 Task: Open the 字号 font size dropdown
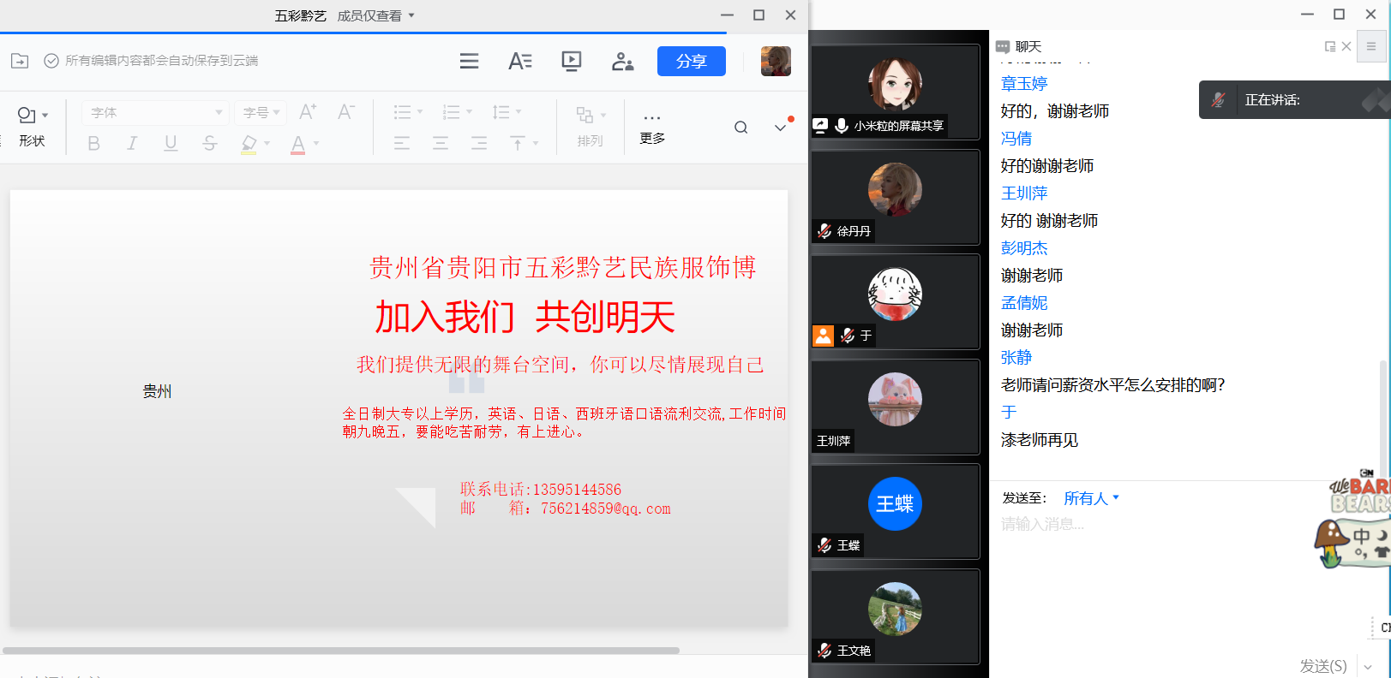coord(261,112)
